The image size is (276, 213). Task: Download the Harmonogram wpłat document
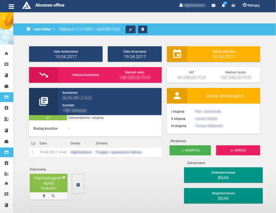tap(44, 196)
